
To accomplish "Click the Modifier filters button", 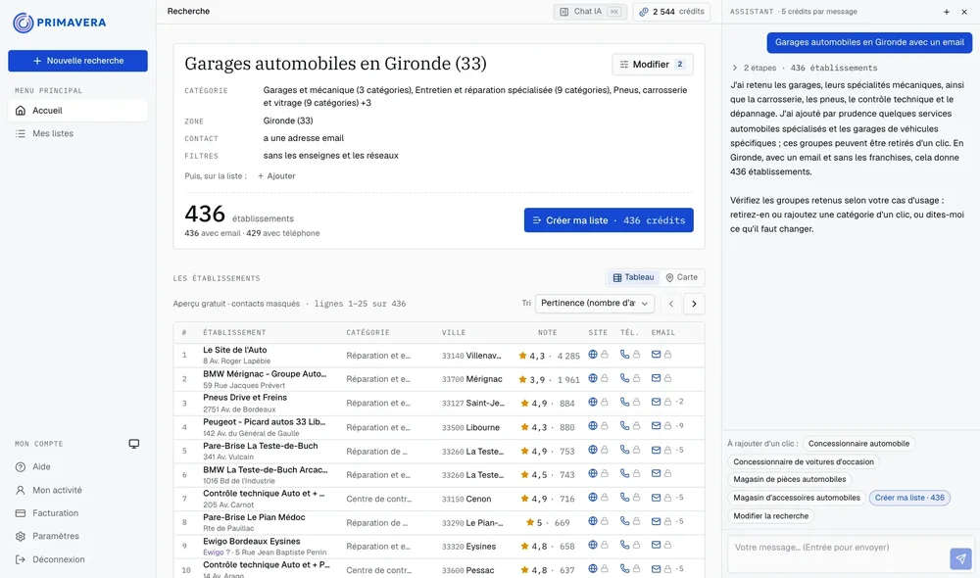I will (x=653, y=65).
